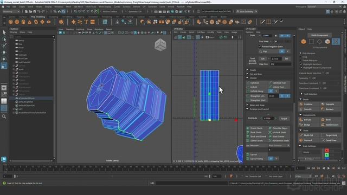Activate the Scale tool in the toolbox

[4, 66]
